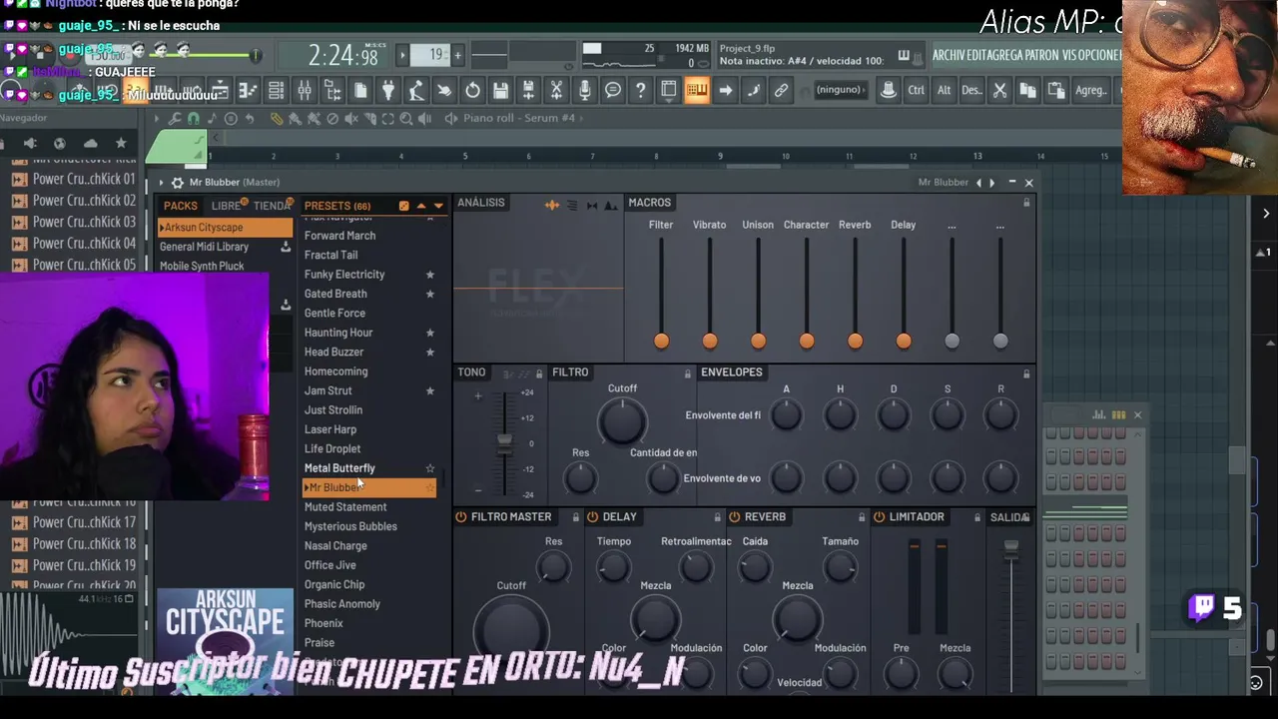Click the save floppy disk icon
Screen dimensions: 1278x719
pos(500,90)
